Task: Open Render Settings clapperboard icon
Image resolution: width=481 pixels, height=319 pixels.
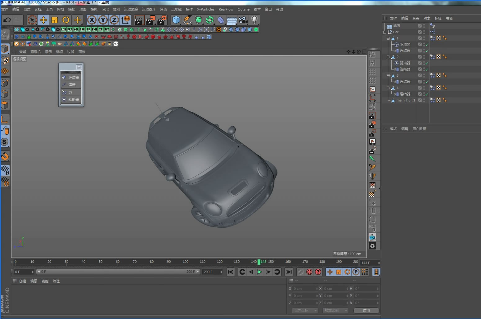Action: coord(162,20)
